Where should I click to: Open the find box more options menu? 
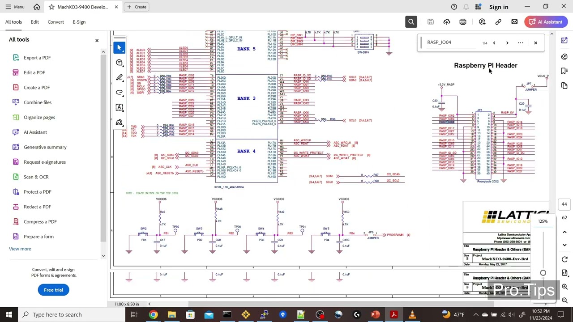(520, 43)
